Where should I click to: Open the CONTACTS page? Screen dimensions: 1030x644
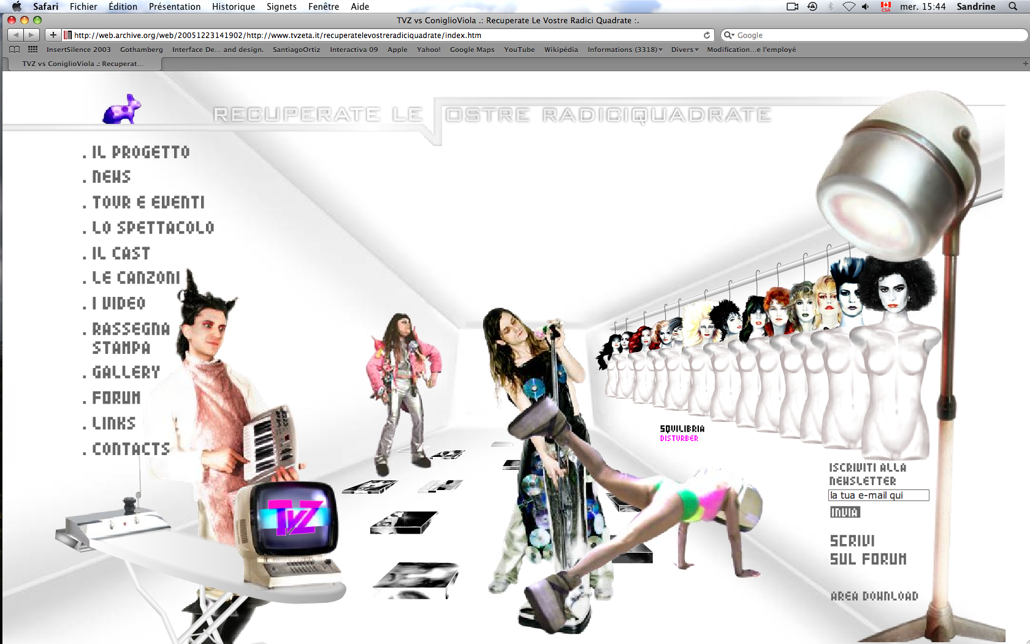pyautogui.click(x=131, y=449)
